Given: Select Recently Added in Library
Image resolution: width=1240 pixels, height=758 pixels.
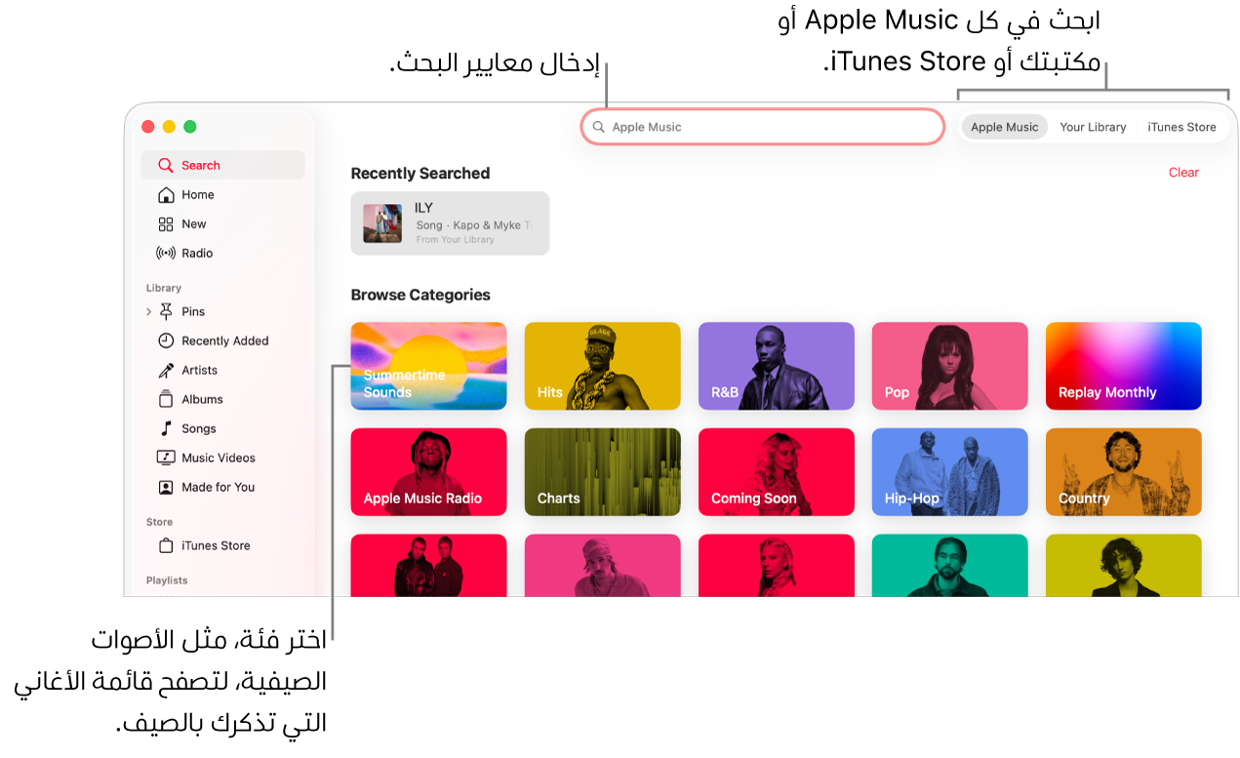Looking at the screenshot, I should (224, 340).
